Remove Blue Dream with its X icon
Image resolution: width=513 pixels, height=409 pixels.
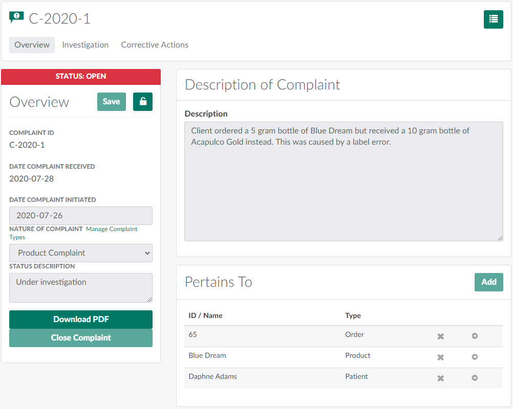pos(440,357)
